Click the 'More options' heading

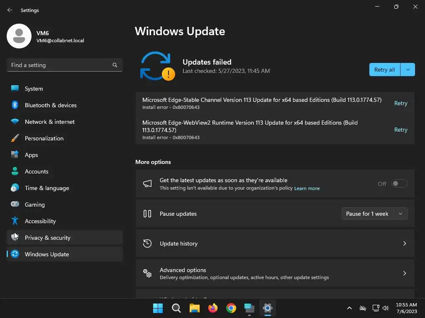[x=153, y=162]
